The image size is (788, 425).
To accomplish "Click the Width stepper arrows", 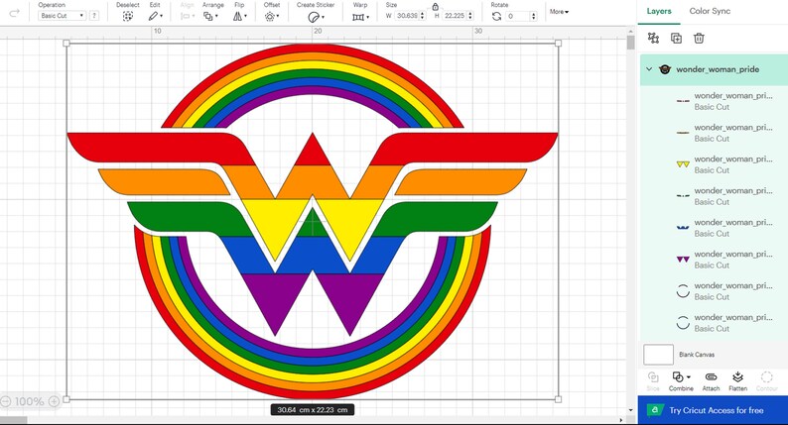I will pyautogui.click(x=422, y=16).
